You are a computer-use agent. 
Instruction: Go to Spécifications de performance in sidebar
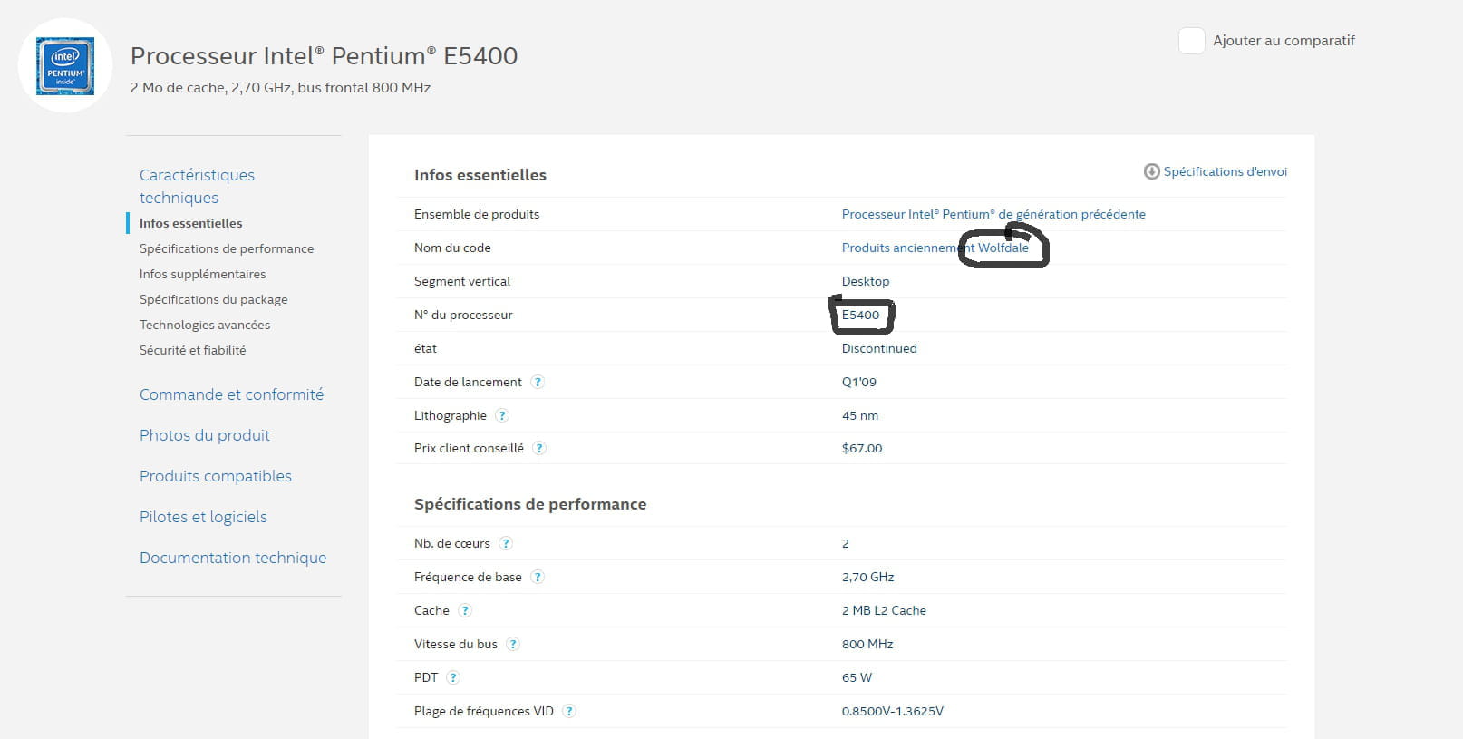coord(227,248)
